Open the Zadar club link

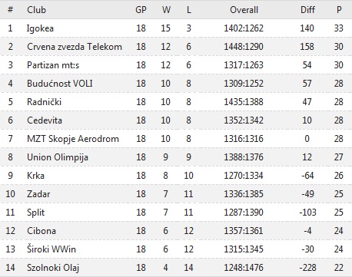38,194
